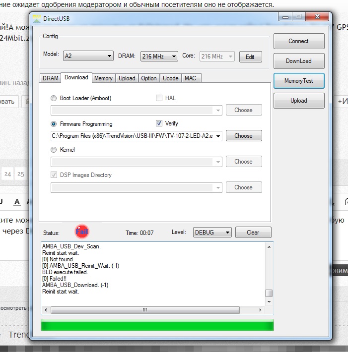Open the Level dropdown set to DEBUG
Screen dimensions: 348x352
(x=212, y=232)
